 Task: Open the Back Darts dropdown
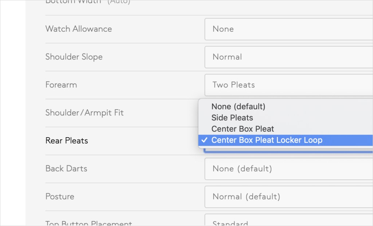tap(288, 168)
